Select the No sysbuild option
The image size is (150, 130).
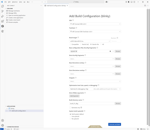71,119
